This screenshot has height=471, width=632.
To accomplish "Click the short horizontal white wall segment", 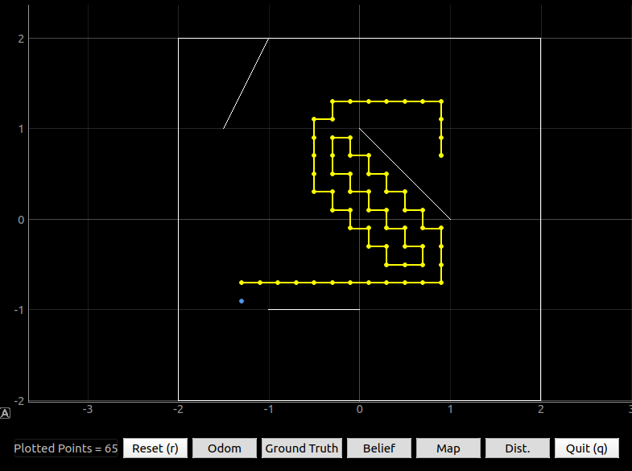I will click(313, 309).
